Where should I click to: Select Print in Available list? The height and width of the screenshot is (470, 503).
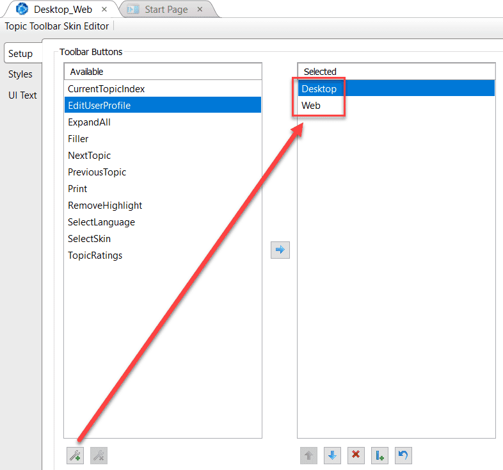click(x=163, y=189)
